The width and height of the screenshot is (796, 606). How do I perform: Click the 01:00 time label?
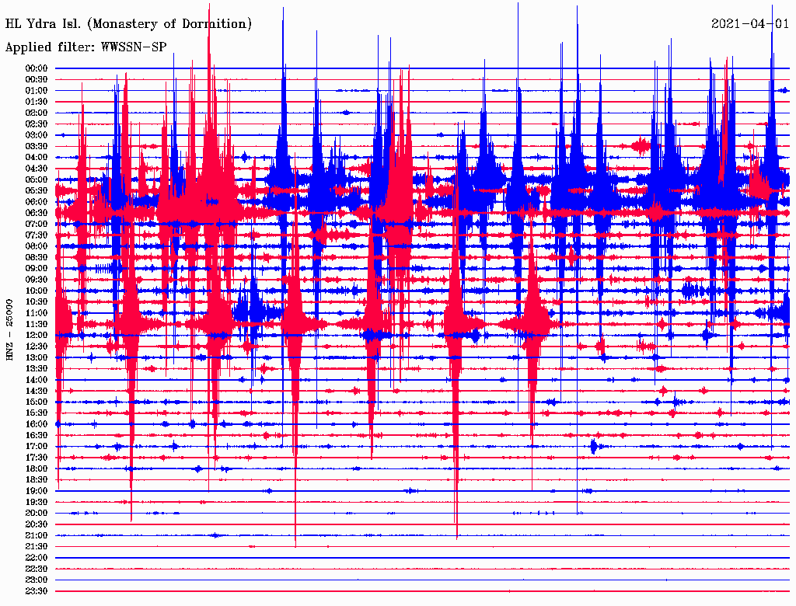pyautogui.click(x=37, y=91)
